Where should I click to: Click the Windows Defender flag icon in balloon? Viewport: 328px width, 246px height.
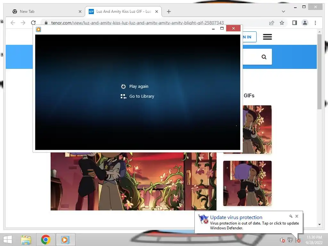tap(203, 219)
